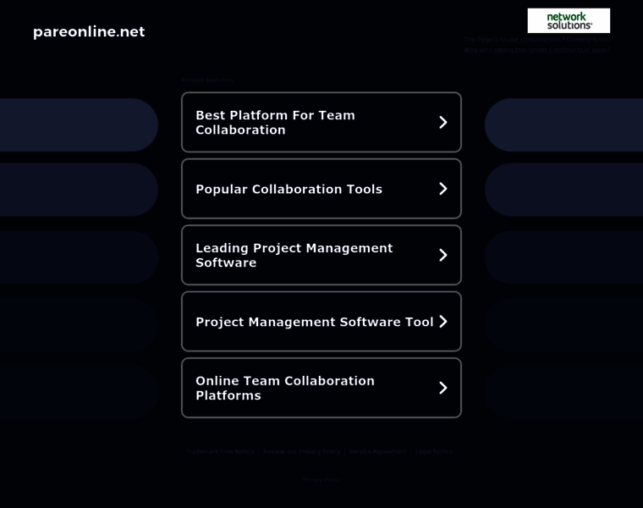This screenshot has height=508, width=643.
Task: Click the Related Searches heading
Action: pyautogui.click(x=207, y=80)
